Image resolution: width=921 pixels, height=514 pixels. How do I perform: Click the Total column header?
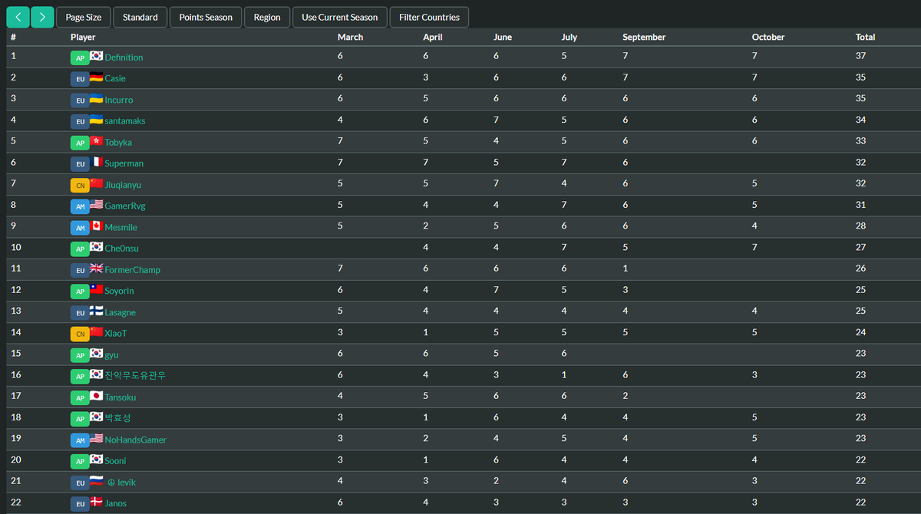[x=866, y=37]
